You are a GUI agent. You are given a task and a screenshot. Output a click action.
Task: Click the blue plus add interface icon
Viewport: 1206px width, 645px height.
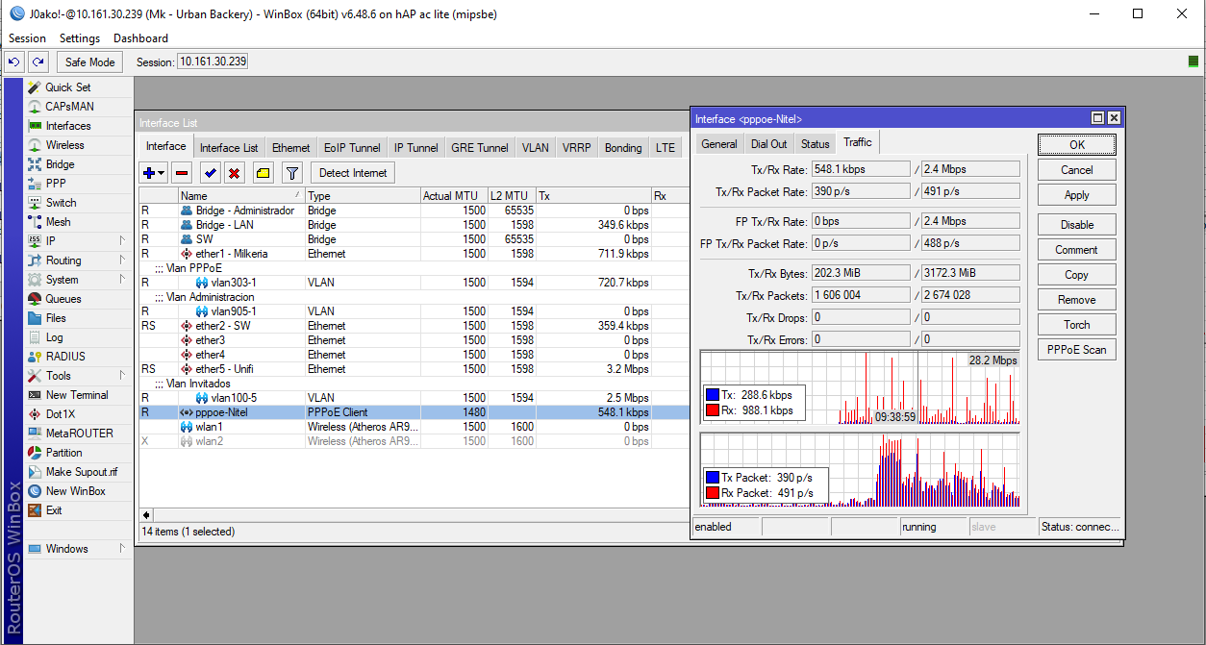click(148, 173)
